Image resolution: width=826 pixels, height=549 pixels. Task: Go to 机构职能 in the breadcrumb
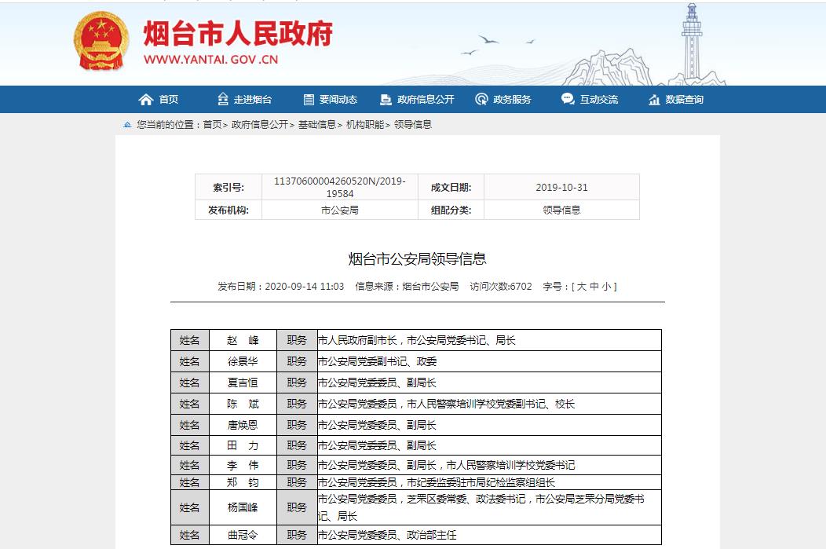point(365,125)
